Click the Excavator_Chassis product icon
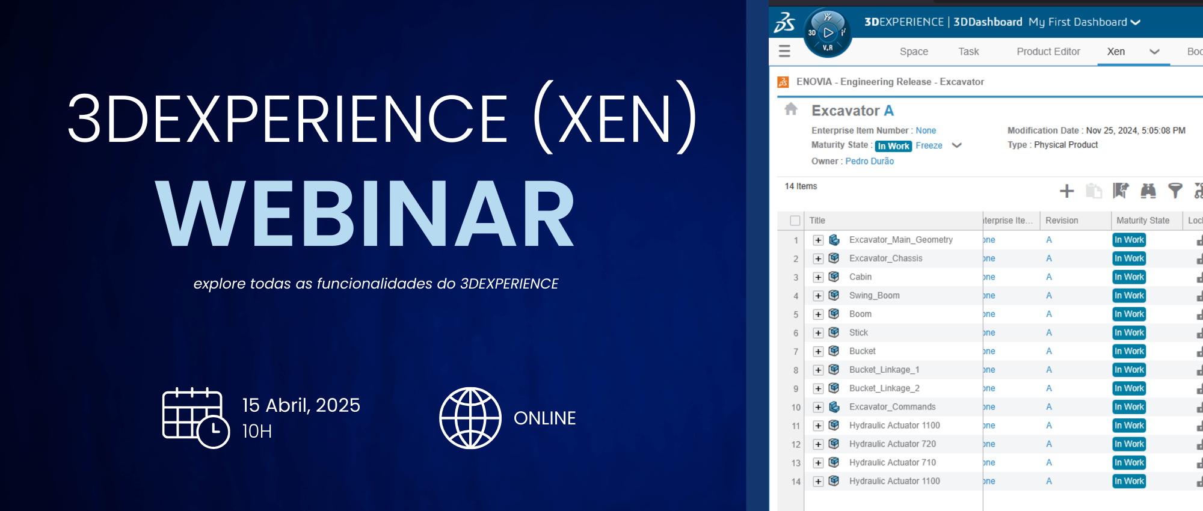 834,259
